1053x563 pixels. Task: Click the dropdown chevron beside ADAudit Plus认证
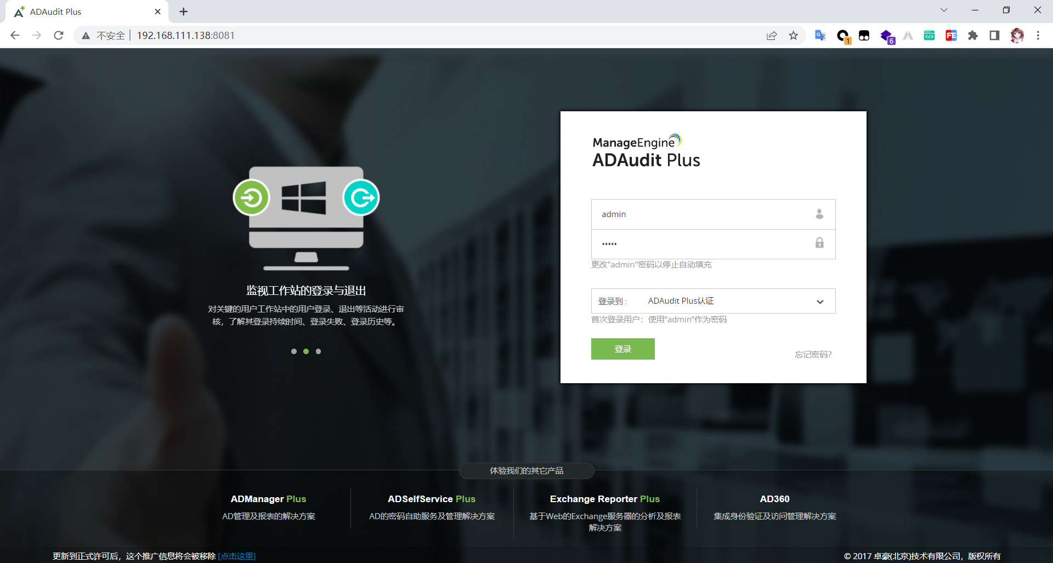tap(820, 302)
